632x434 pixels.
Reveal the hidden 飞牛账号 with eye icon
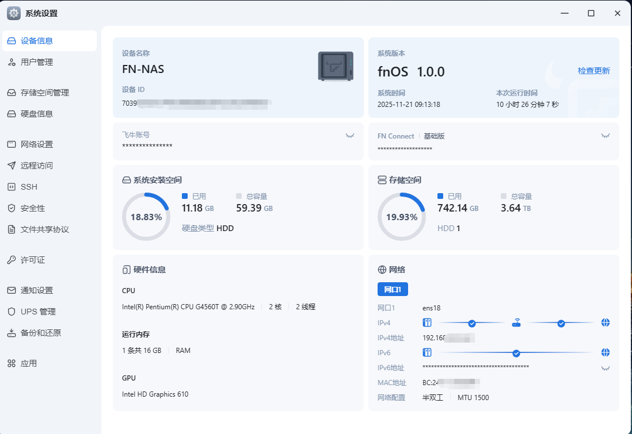(x=349, y=136)
